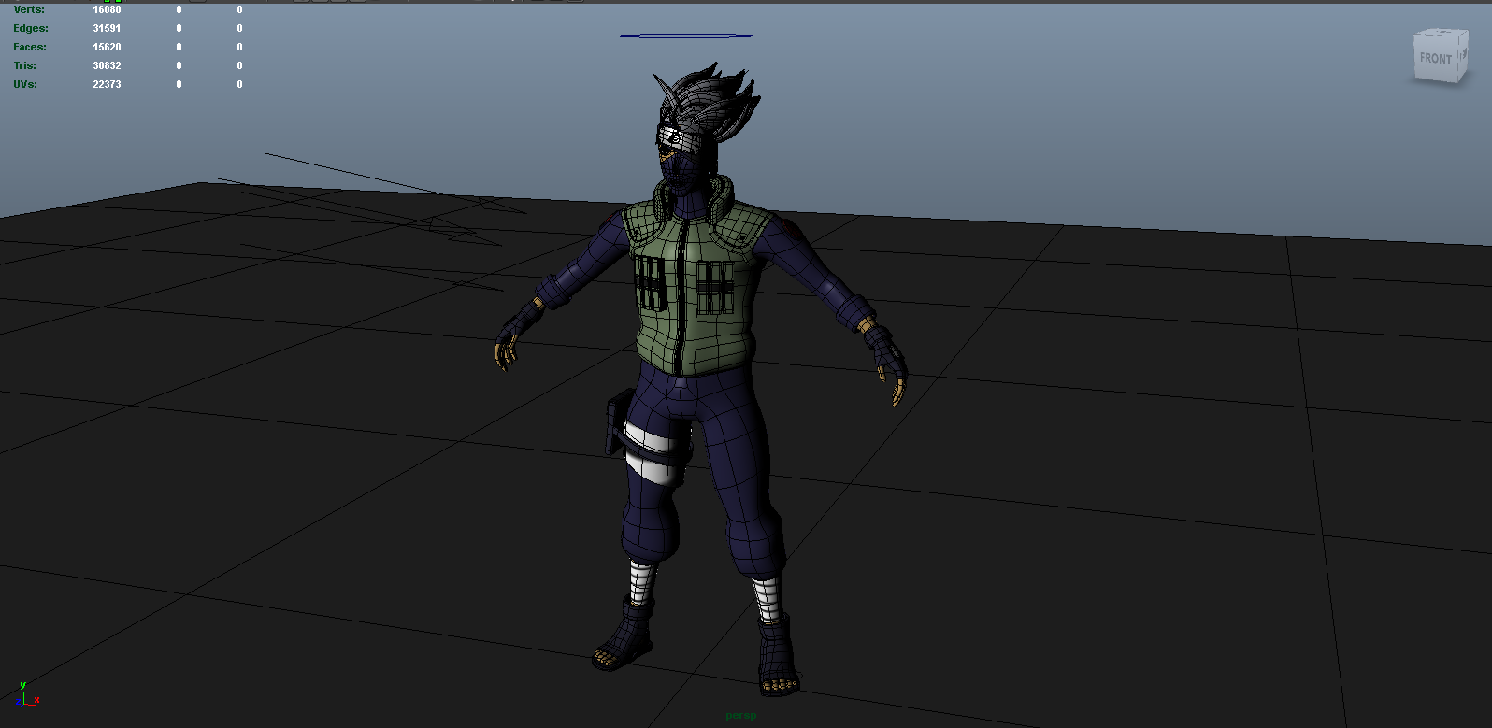This screenshot has height=728, width=1492.
Task: Click the Faces: label in the HUD
Action: click(x=30, y=47)
